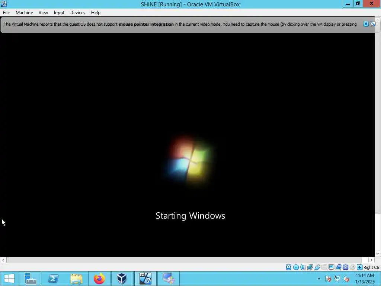Viewport: 381px width, 286px height.
Task: Open the Windows Start button
Action: tap(9, 279)
